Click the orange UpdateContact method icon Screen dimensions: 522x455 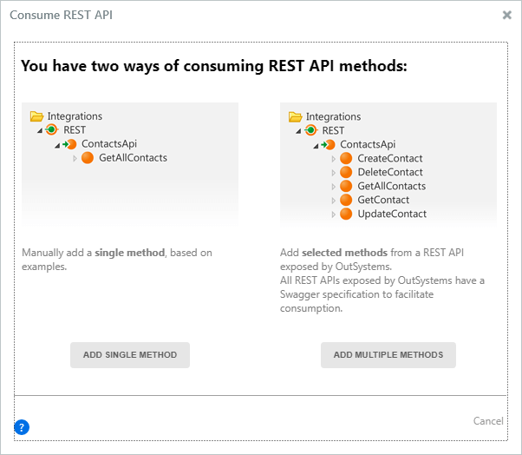click(x=346, y=214)
